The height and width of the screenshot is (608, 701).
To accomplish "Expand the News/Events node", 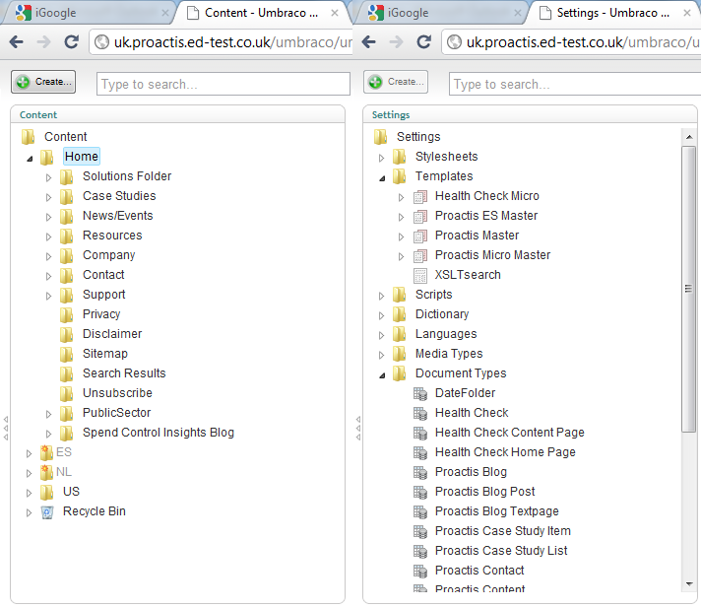I will (x=48, y=218).
